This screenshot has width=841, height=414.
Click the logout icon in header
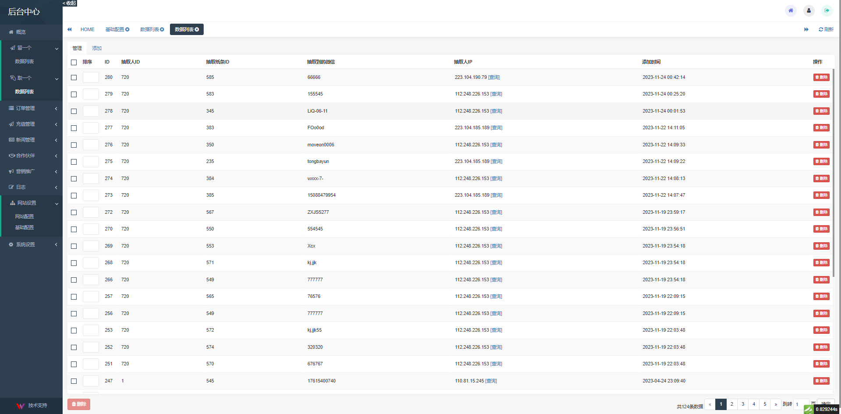[x=827, y=11]
